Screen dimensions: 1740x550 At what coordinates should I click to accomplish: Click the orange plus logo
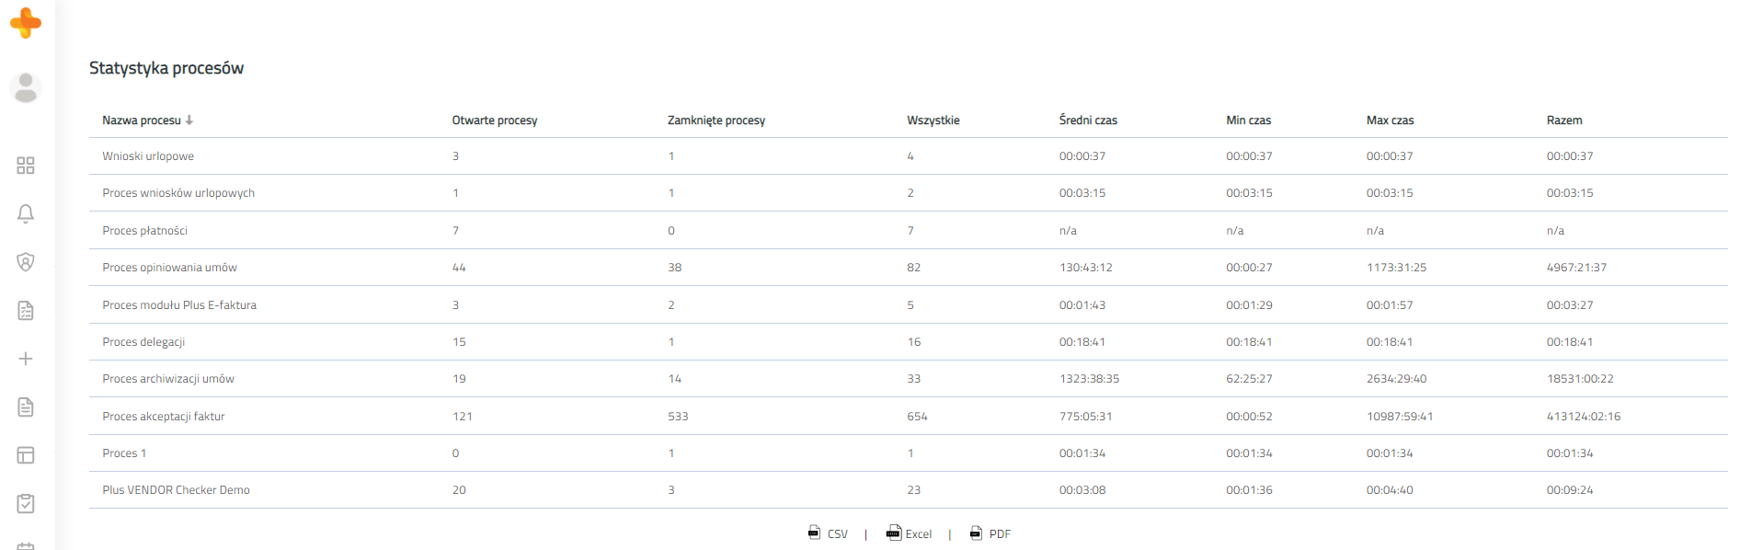point(26,23)
